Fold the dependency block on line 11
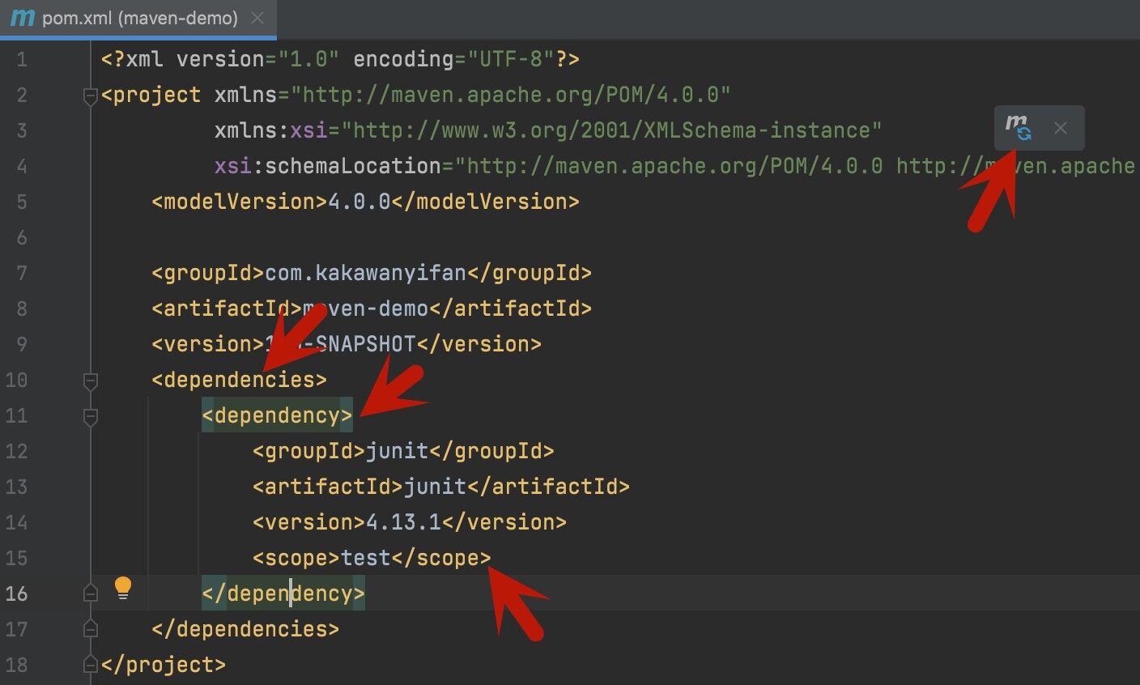Image resolution: width=1140 pixels, height=685 pixels. coord(91,416)
